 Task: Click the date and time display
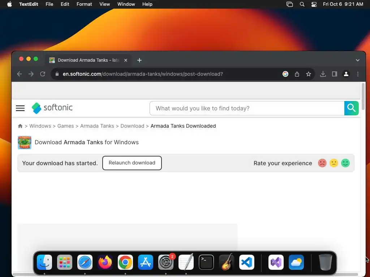tap(343, 4)
